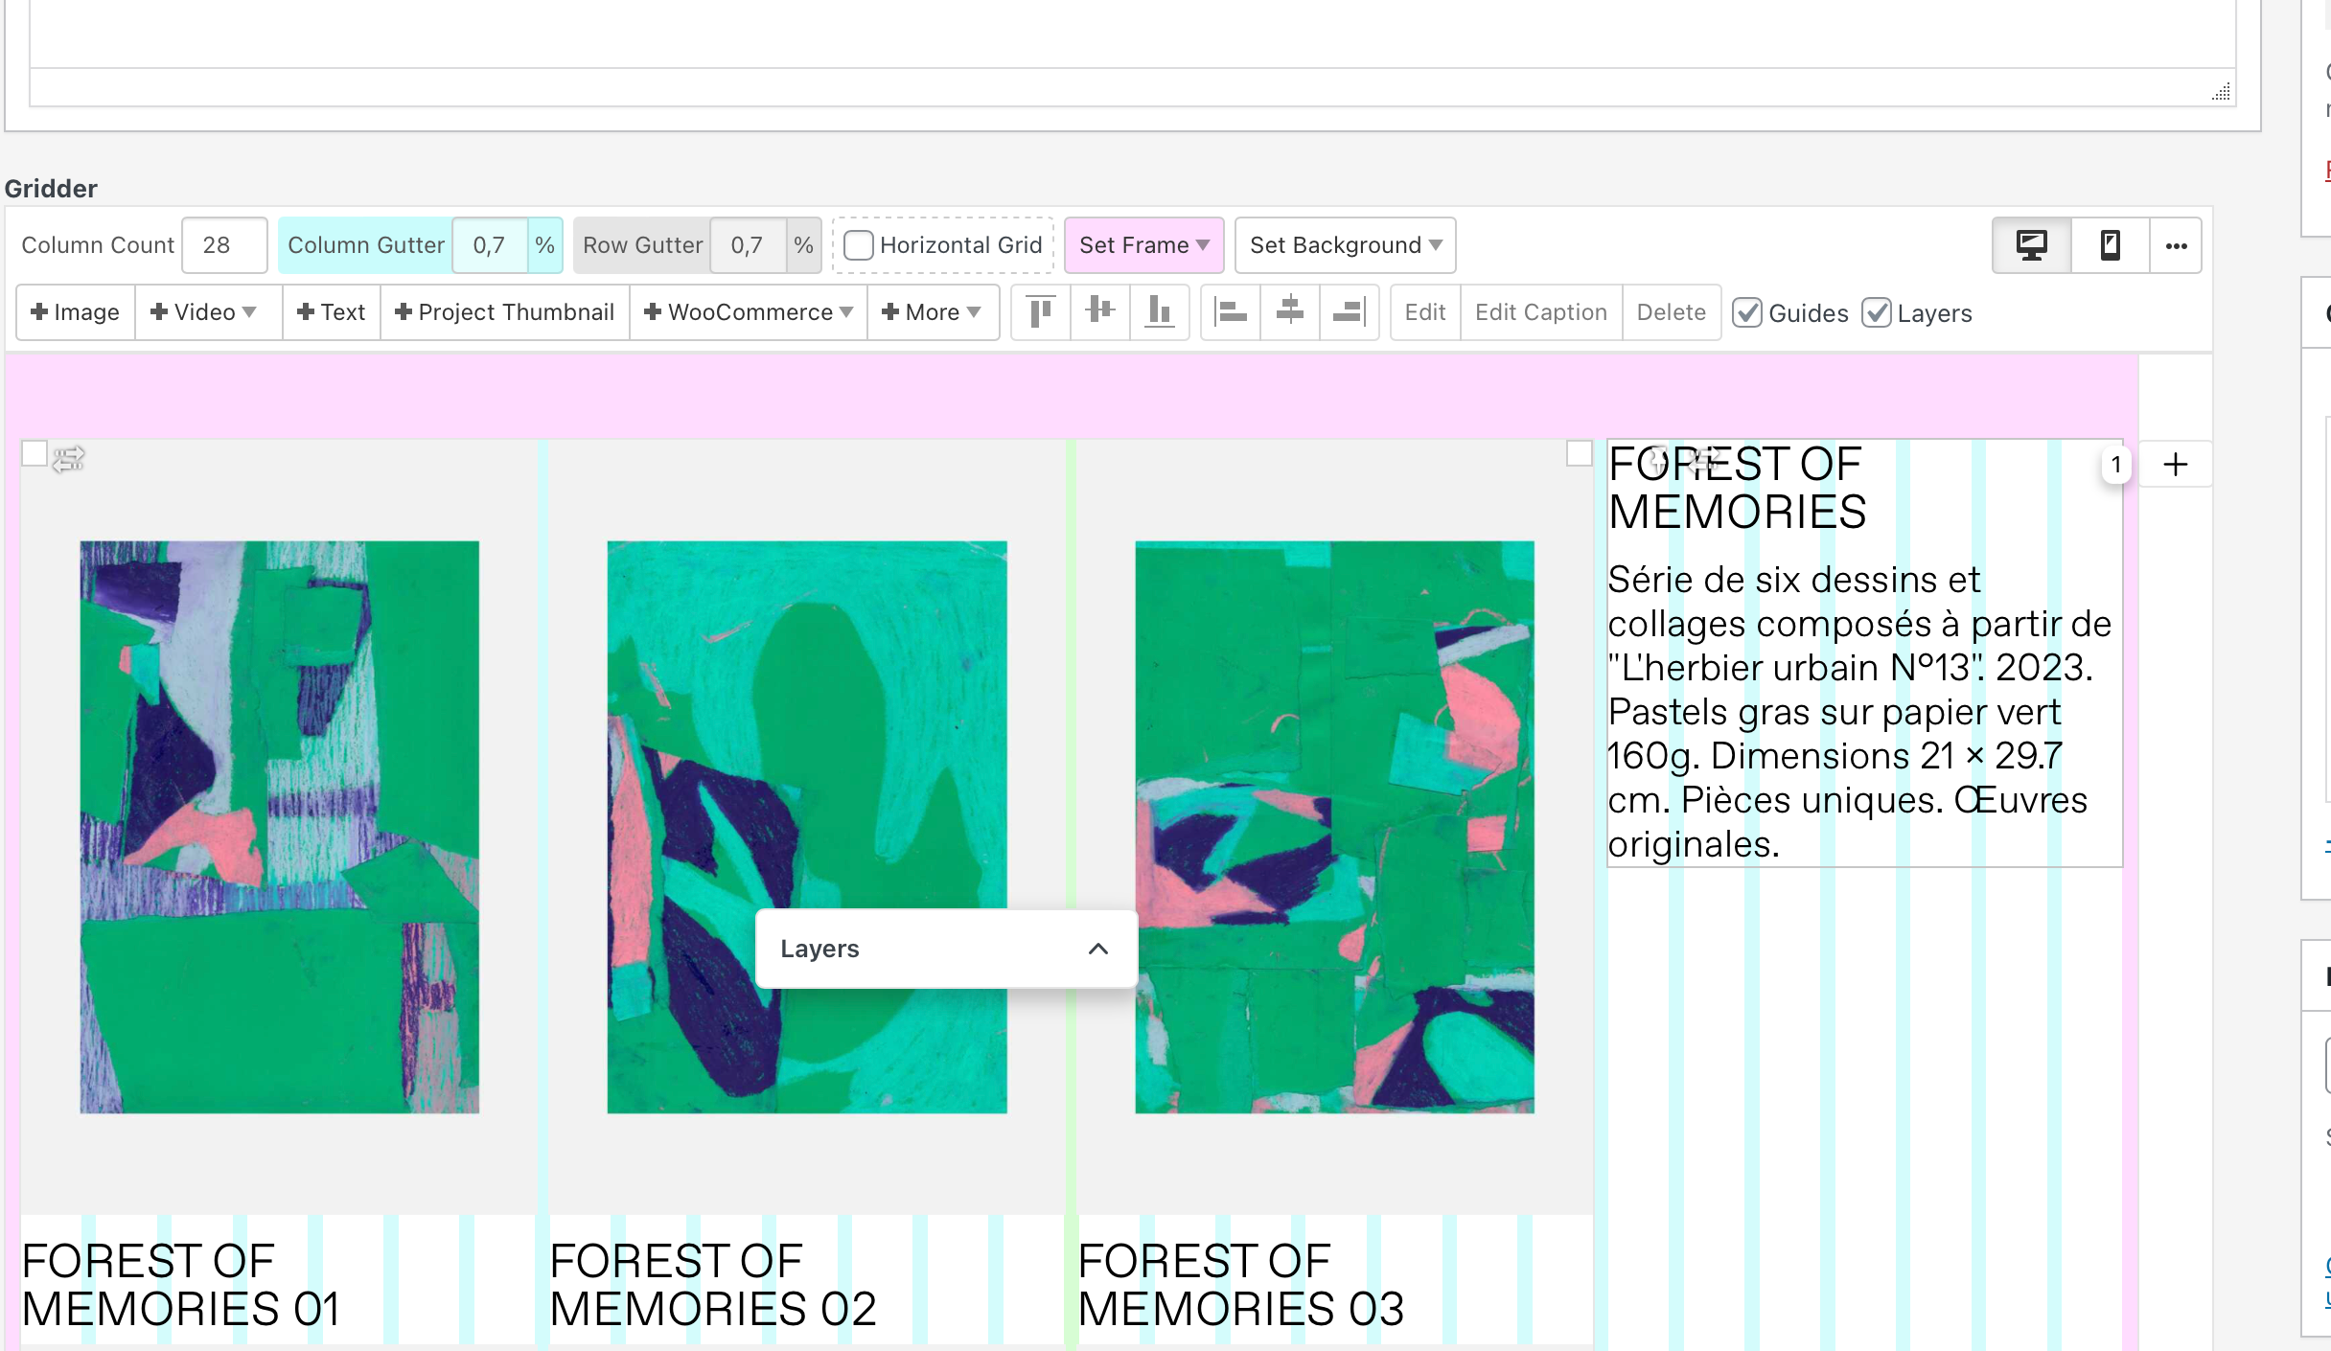Align selected elements to top

point(1040,311)
